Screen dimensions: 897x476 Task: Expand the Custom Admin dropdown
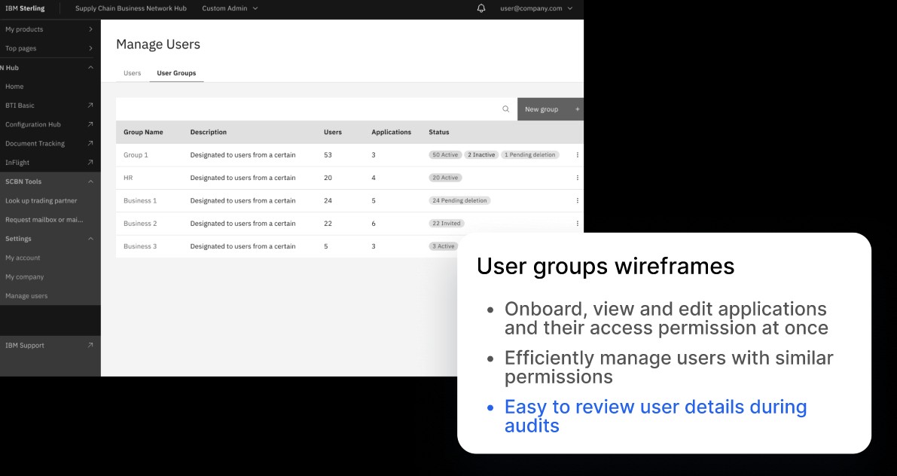click(230, 8)
